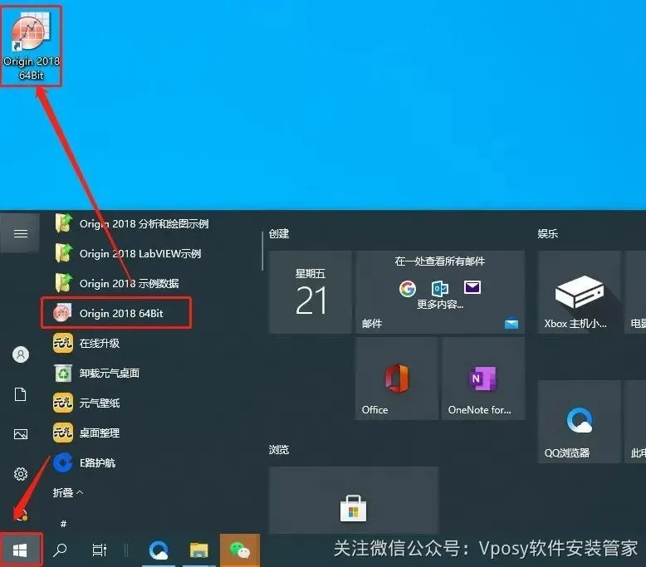Open the Office tile
The width and height of the screenshot is (646, 567).
click(x=397, y=379)
